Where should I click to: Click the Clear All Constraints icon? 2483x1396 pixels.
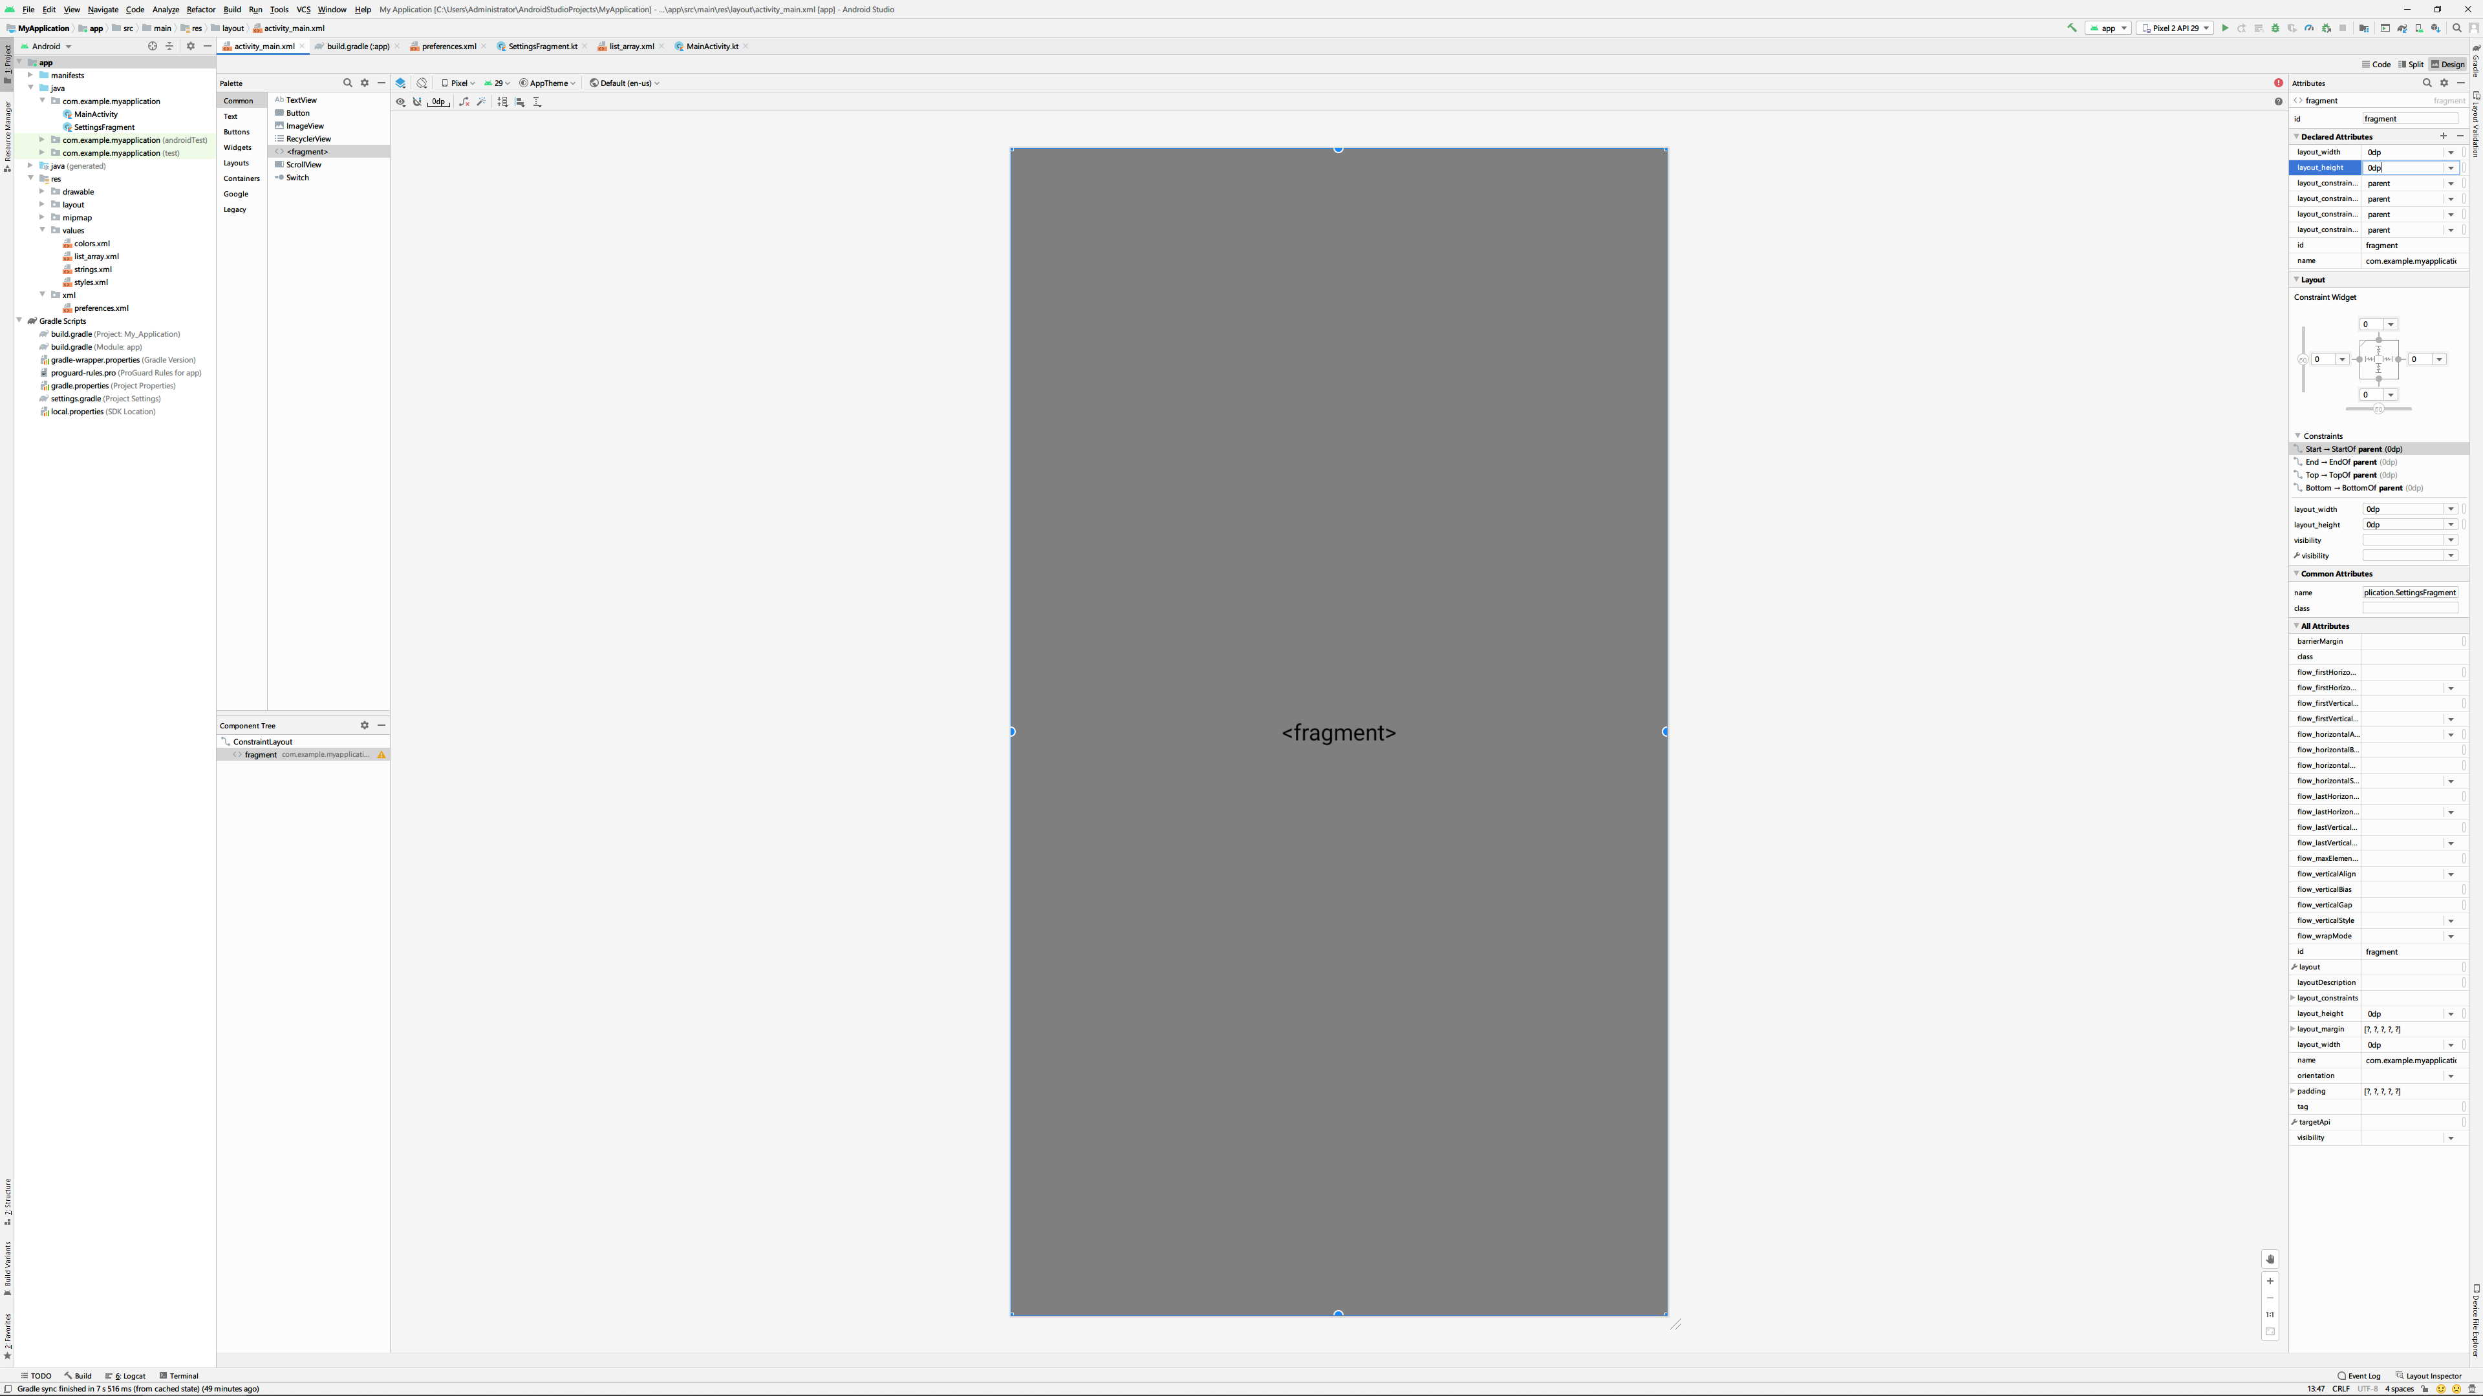pos(464,101)
